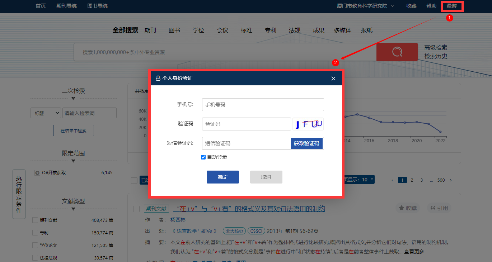The image size is (492, 262).
Task: Click the captcha image to refresh
Action: (x=308, y=124)
